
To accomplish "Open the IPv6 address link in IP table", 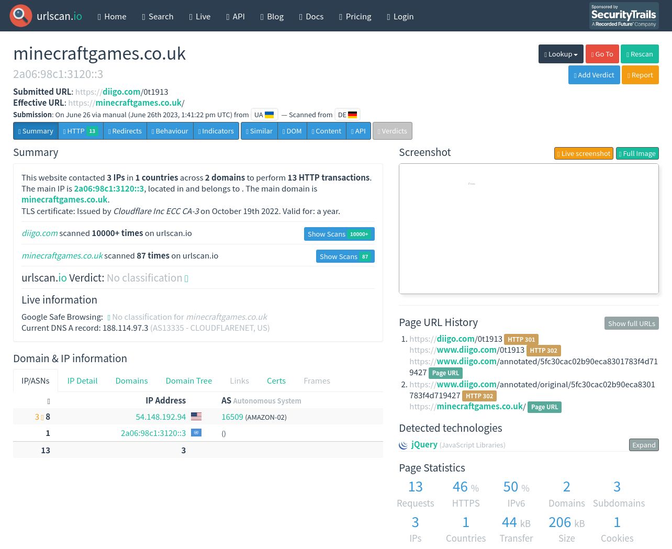I will (x=153, y=433).
